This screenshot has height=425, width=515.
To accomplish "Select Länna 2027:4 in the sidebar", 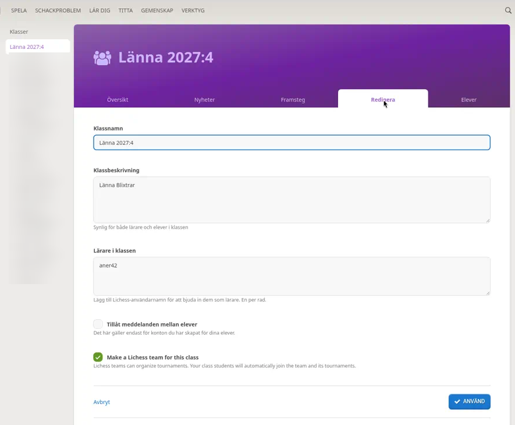I will click(x=38, y=47).
